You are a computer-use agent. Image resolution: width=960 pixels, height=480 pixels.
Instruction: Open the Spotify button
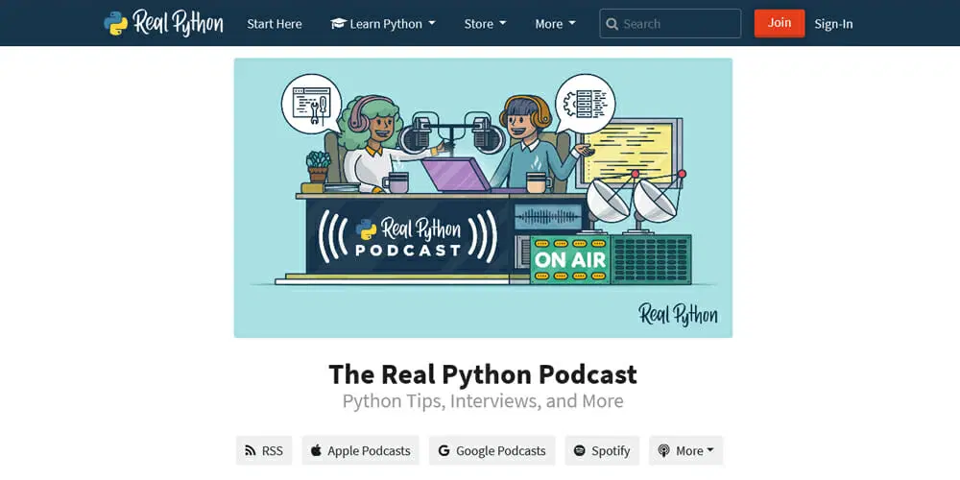point(602,450)
